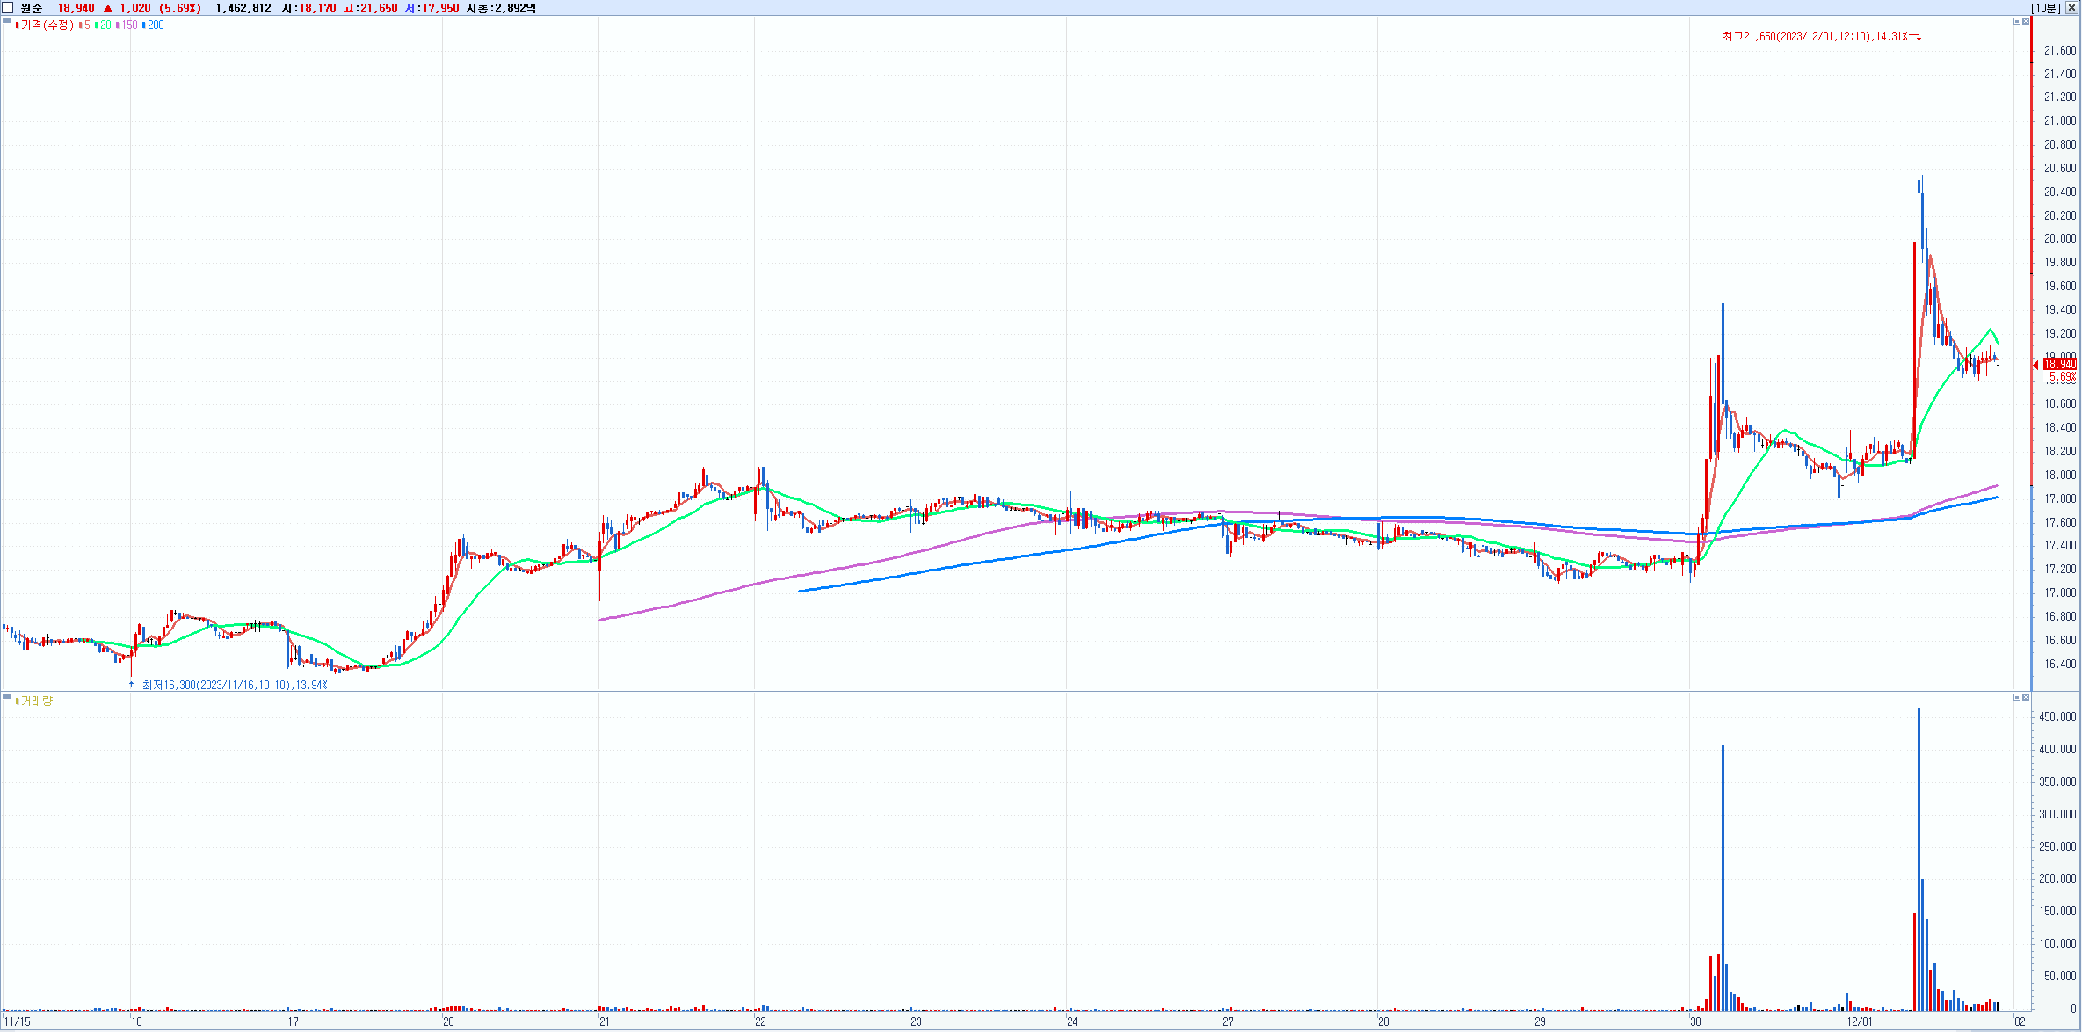
Task: Click the 거래량 volume indicator label
Action: [x=35, y=701]
